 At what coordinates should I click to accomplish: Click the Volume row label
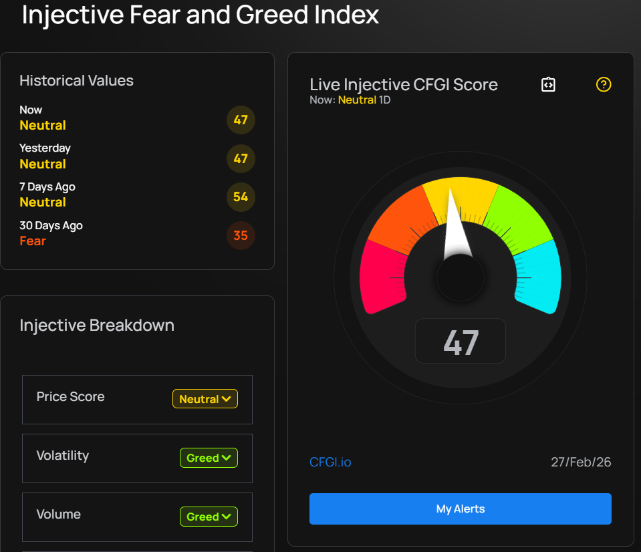point(58,514)
